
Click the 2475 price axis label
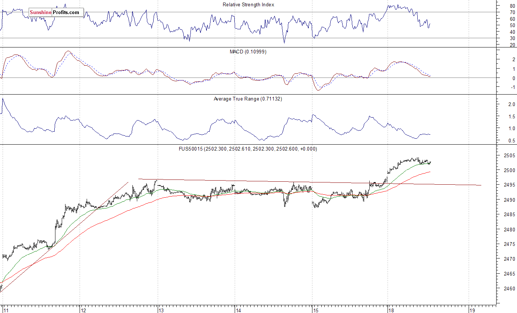pyautogui.click(x=509, y=244)
